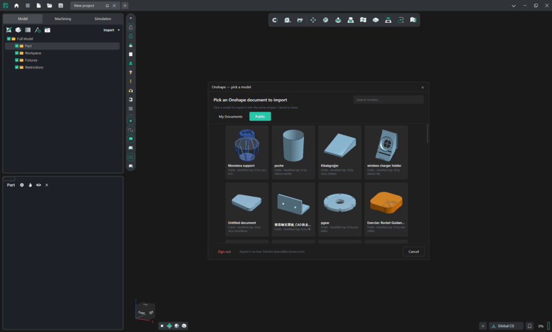Viewport: 552px width, 332px height.
Task: Save project using the floppy disk icon
Action: (x=61, y=5)
